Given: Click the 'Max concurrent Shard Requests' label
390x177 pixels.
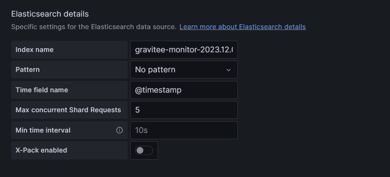Looking at the screenshot, I should click(x=68, y=110).
